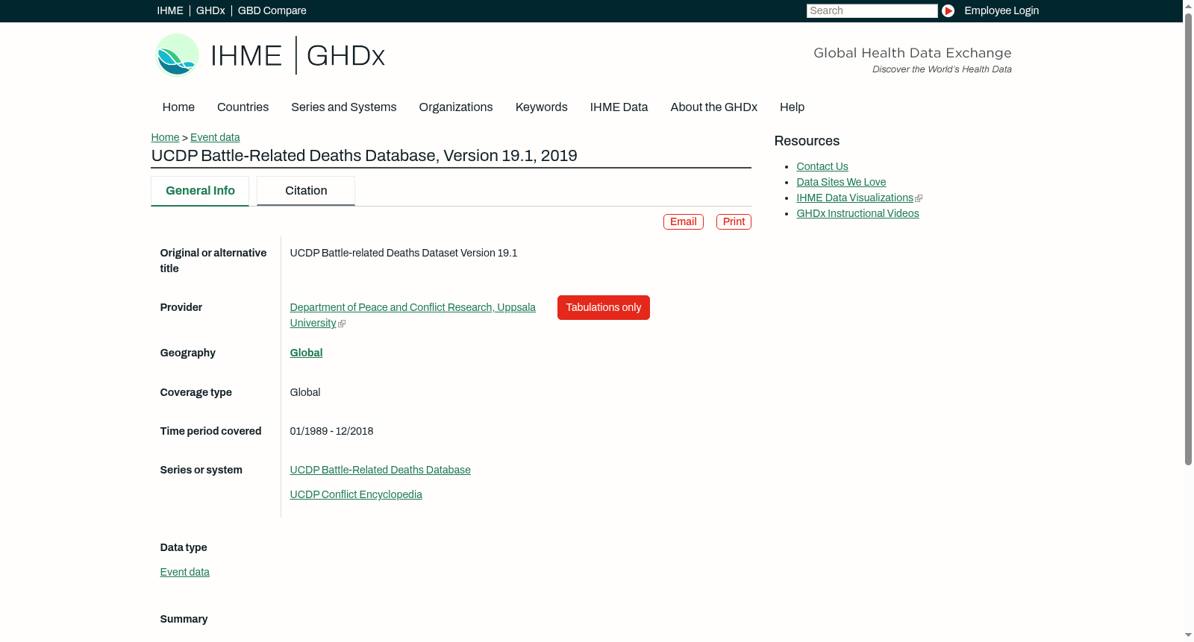Image resolution: width=1194 pixels, height=642 pixels.
Task: Click the page title UCDP Battle-Related Deaths Database
Action: [364, 156]
